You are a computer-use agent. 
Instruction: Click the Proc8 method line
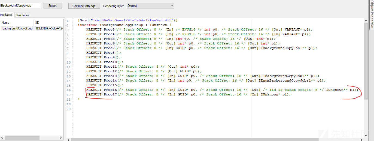point(104,53)
